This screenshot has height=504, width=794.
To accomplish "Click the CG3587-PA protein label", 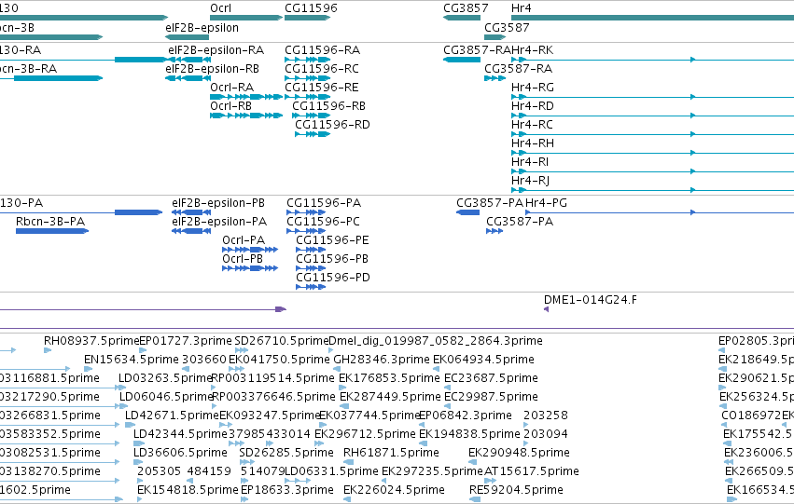I will click(x=520, y=222).
